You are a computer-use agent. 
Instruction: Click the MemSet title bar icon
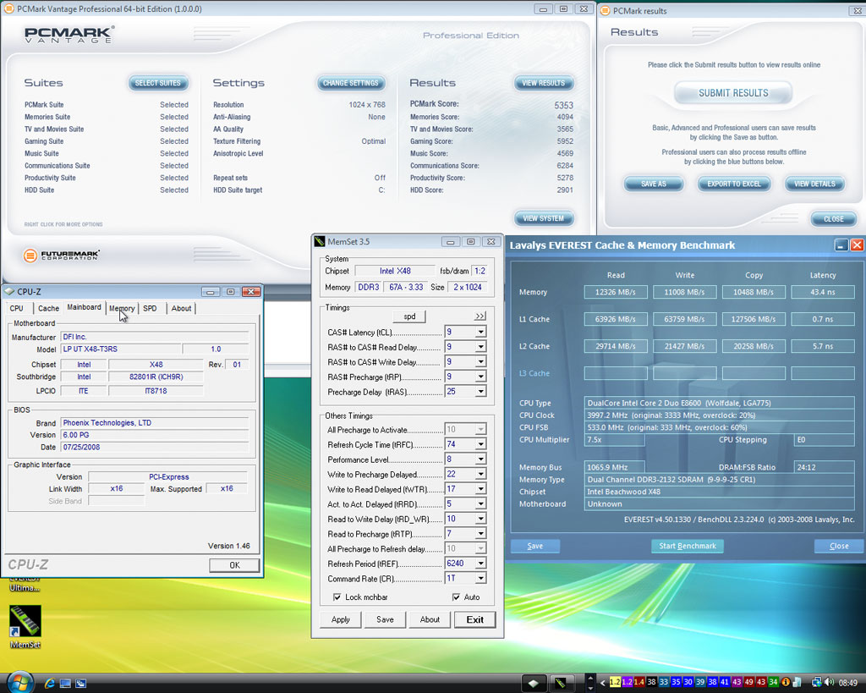click(x=320, y=242)
